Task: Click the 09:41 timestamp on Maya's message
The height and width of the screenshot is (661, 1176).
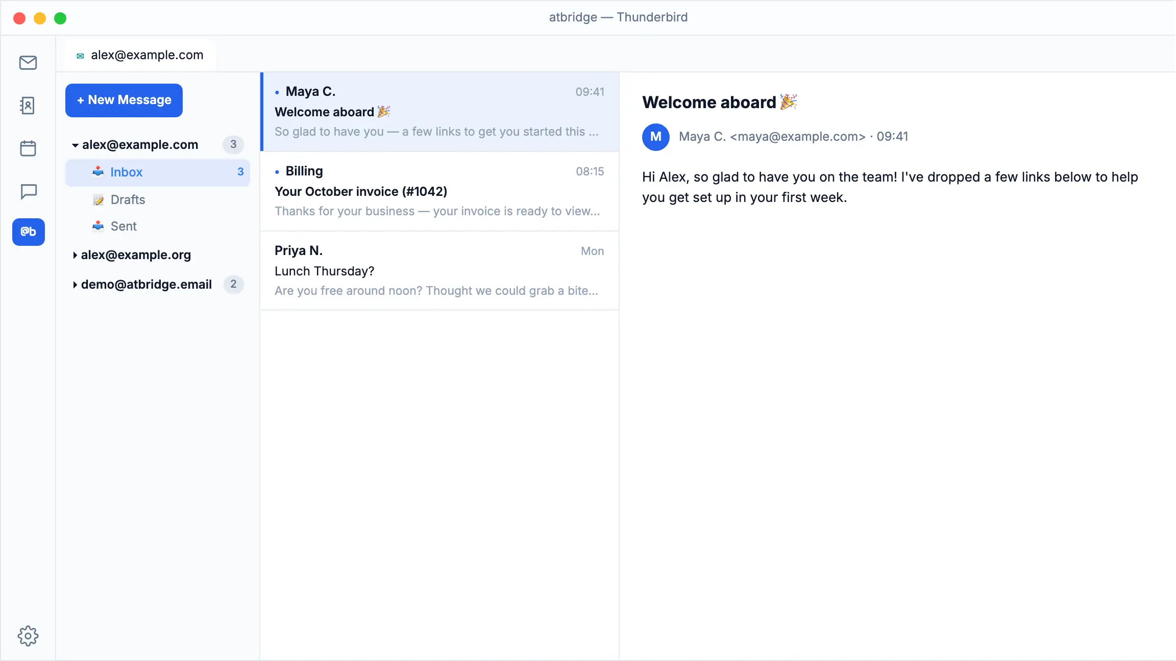Action: (590, 92)
